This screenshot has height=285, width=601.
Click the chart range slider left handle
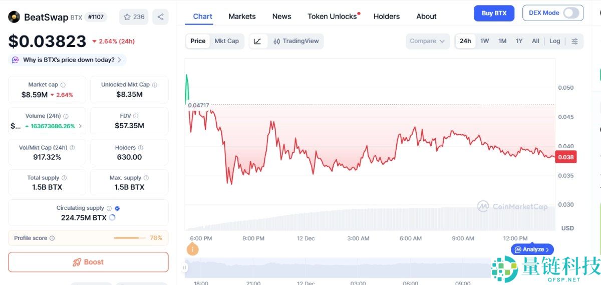[x=185, y=268]
